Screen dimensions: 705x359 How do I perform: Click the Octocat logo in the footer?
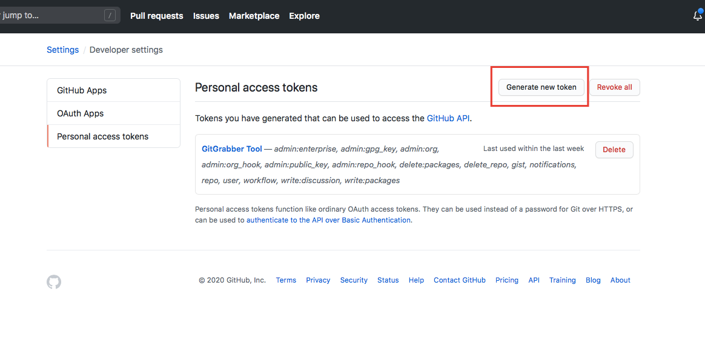tap(53, 281)
